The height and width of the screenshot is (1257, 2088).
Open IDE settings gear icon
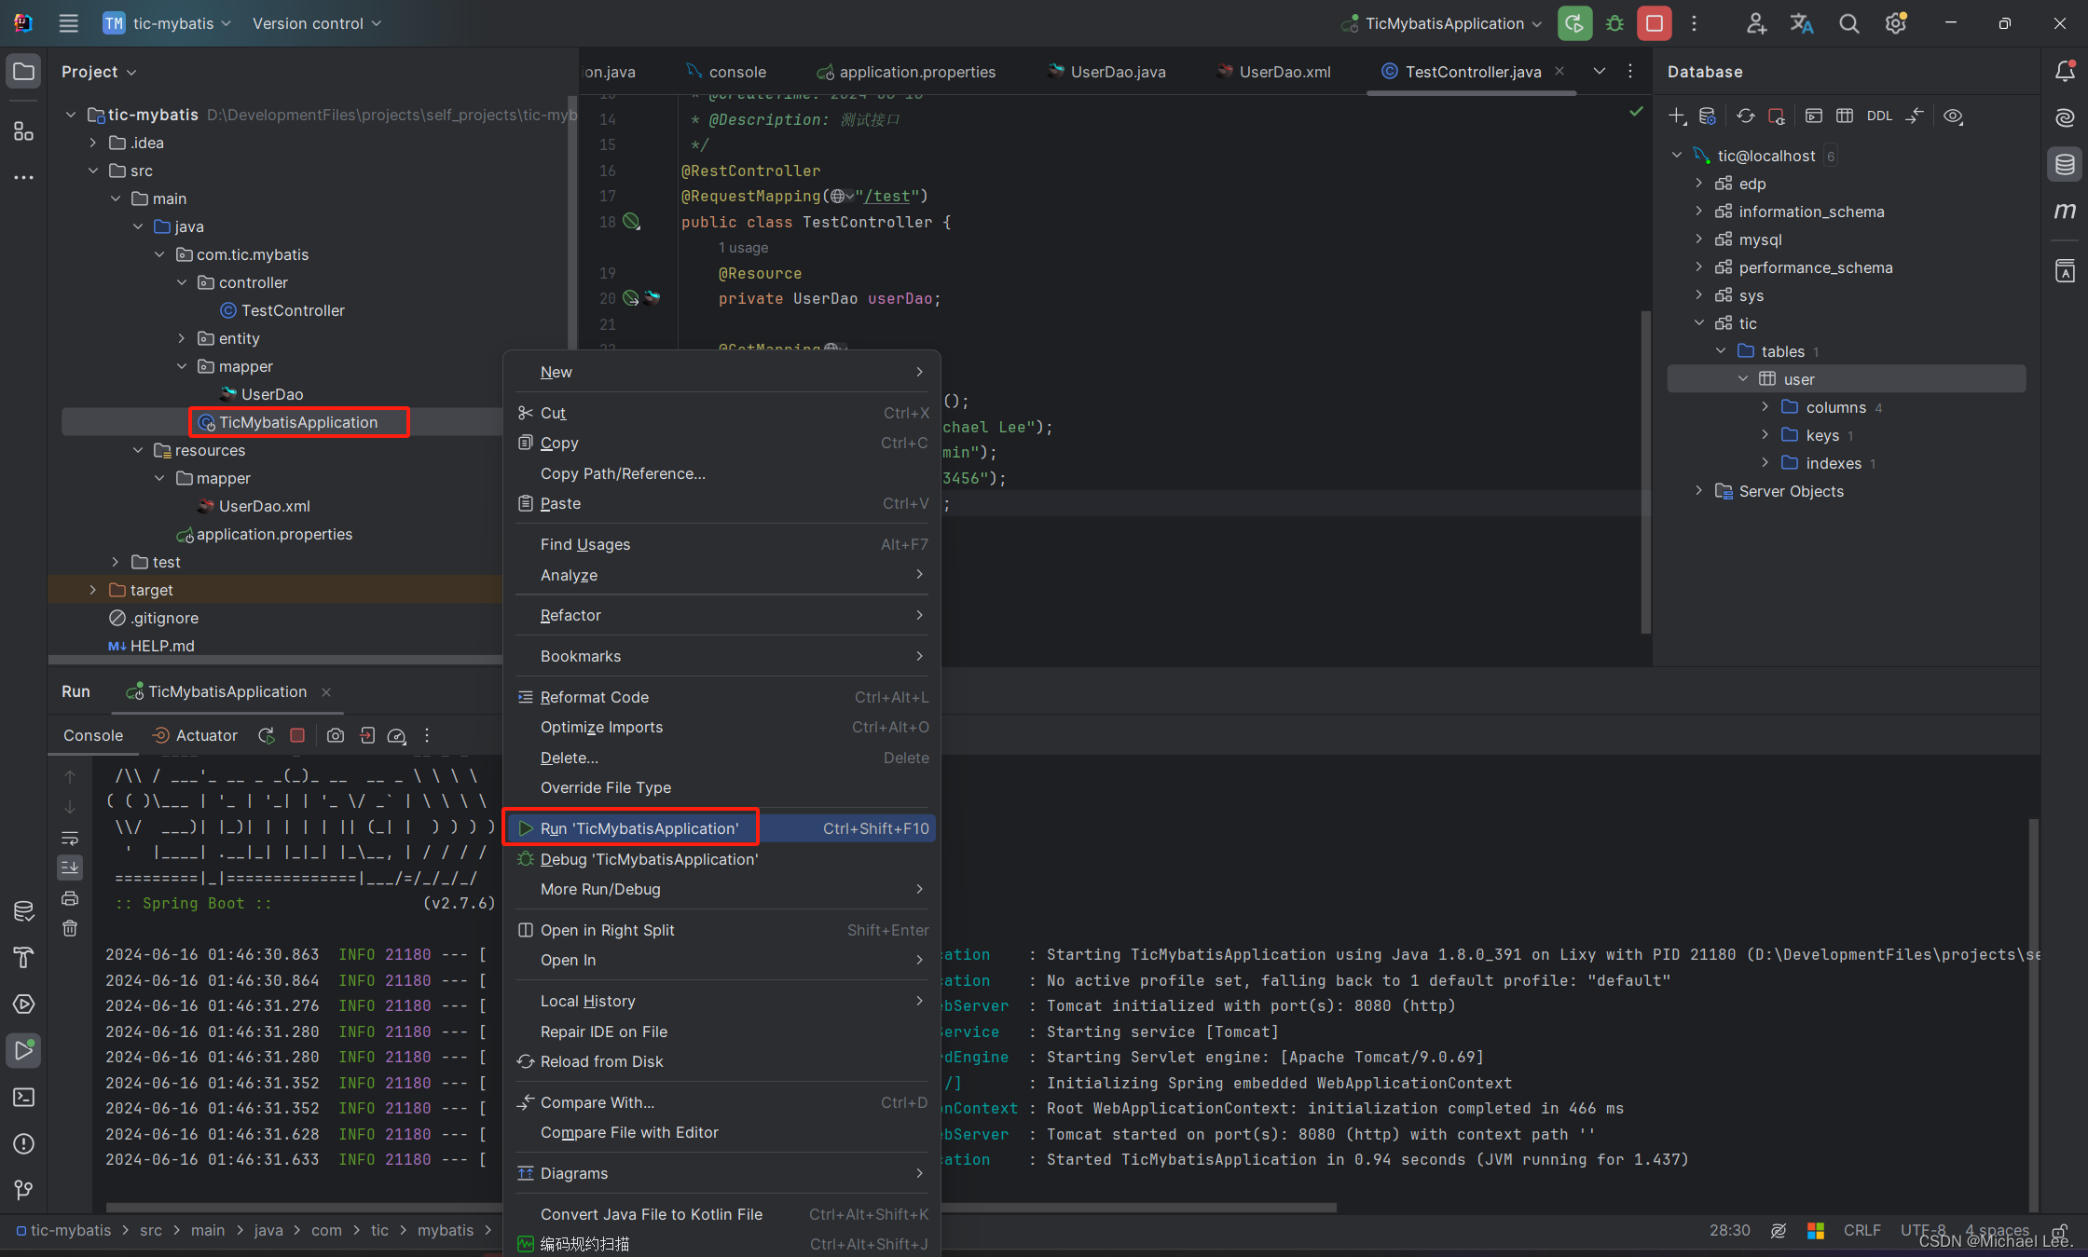click(x=1895, y=23)
